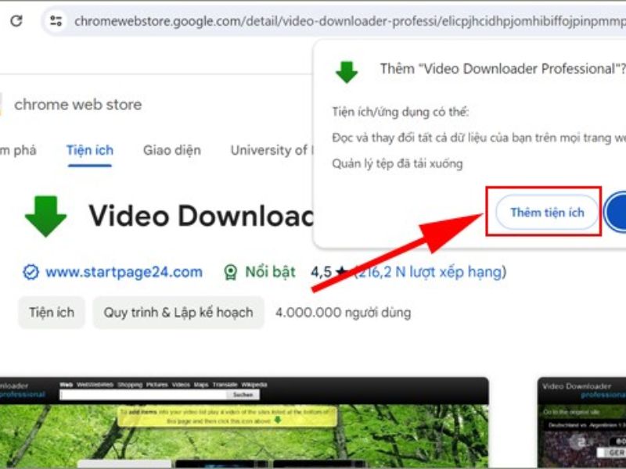Image resolution: width=626 pixels, height=469 pixels.
Task: Open the University of tab
Action: [x=270, y=150]
